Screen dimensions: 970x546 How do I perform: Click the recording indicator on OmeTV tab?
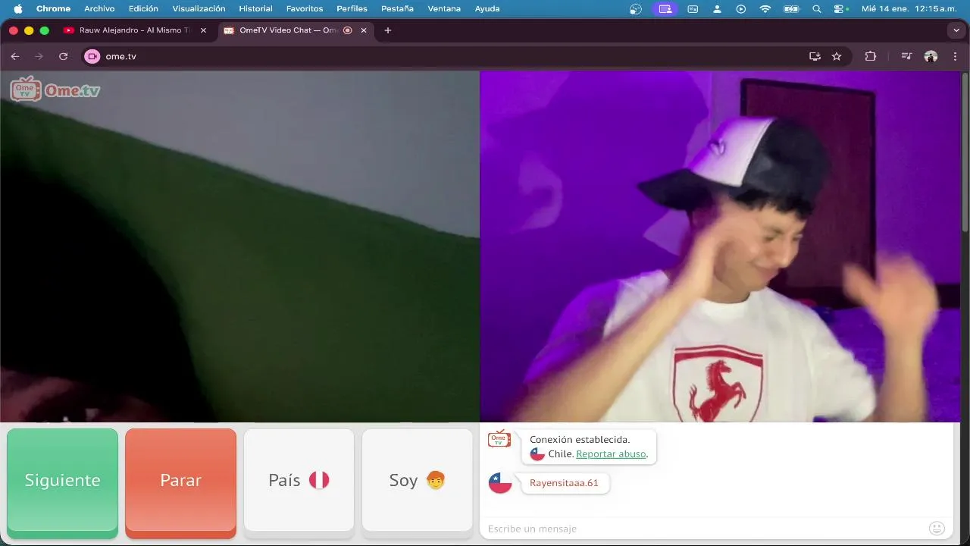point(348,30)
